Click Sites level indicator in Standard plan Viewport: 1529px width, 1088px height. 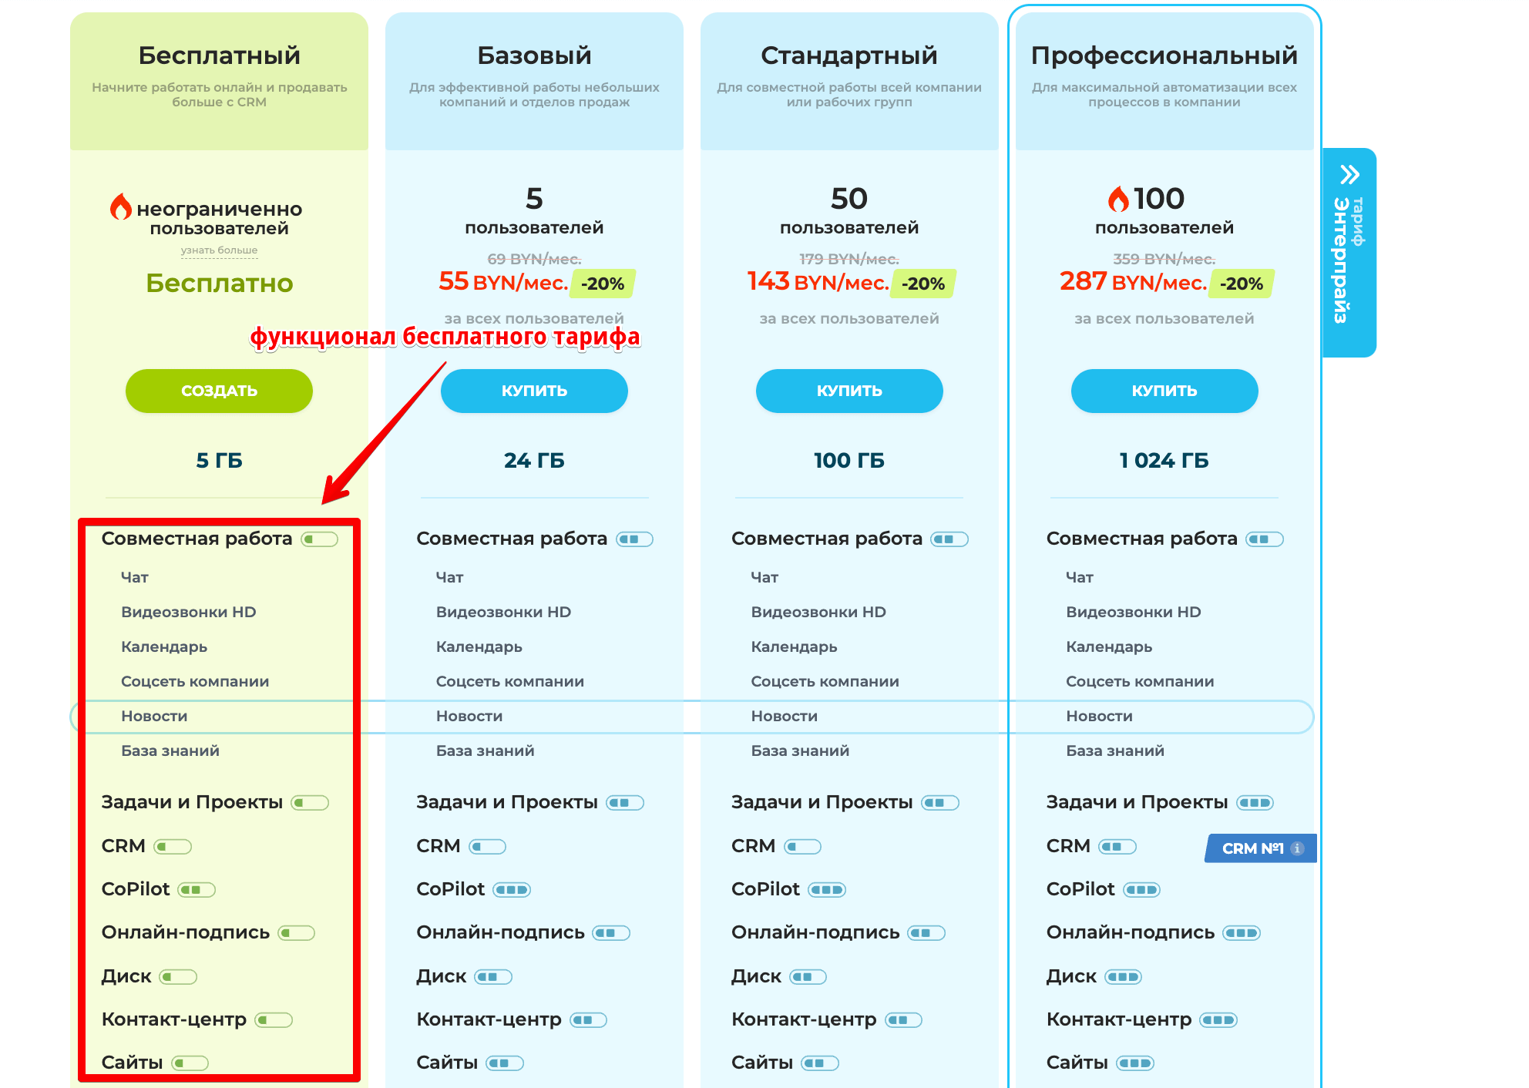tap(820, 1063)
